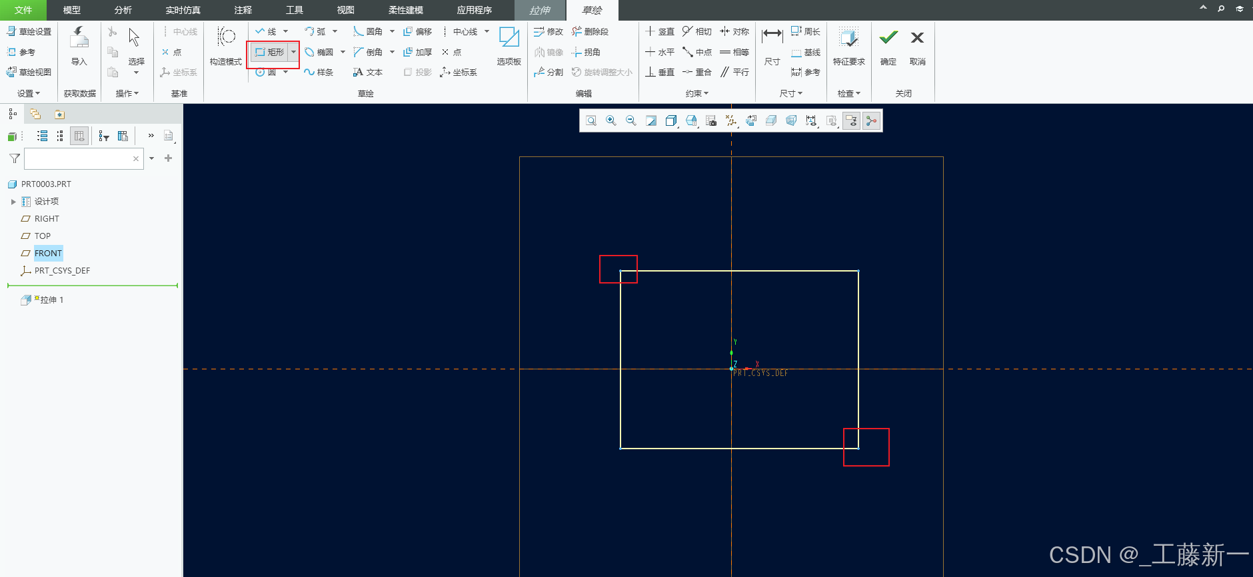Click 特征要求 (Feature Requirements)
1253x577 pixels.
coord(849,47)
